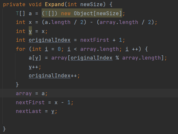Click the T[] type in array declaration
Screen dimensions: 178x134
click(20, 14)
